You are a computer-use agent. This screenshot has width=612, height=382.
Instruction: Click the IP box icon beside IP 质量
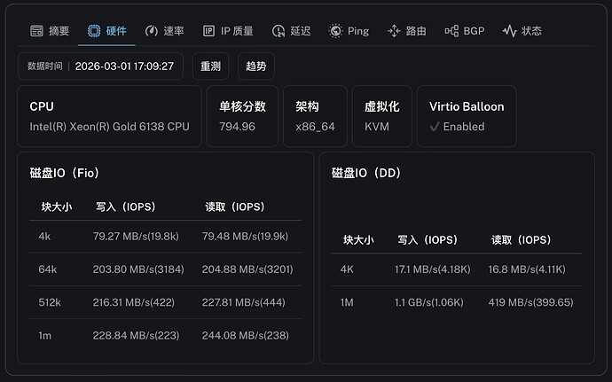point(208,31)
